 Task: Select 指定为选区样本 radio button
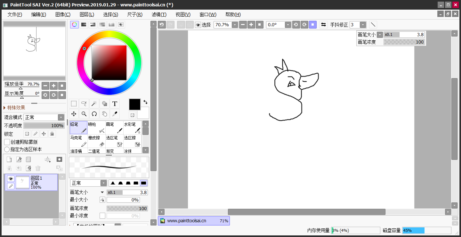coord(7,150)
